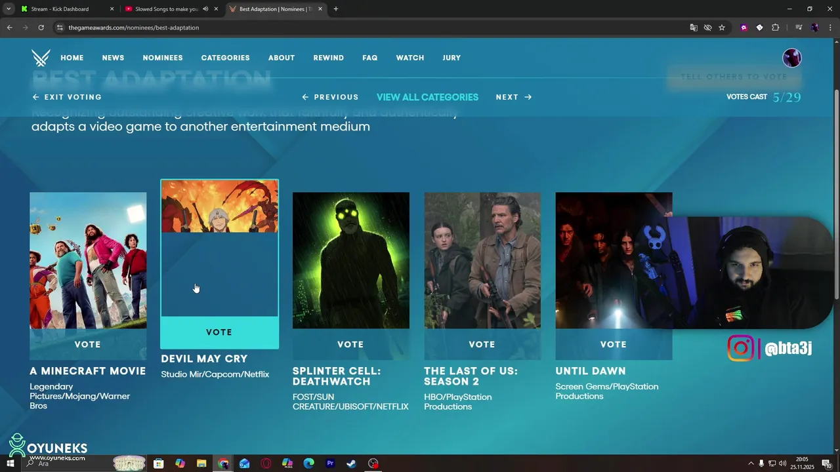The height and width of the screenshot is (472, 840).
Task: Vote for Splinter Cell: Deathwatch
Action: point(350,344)
